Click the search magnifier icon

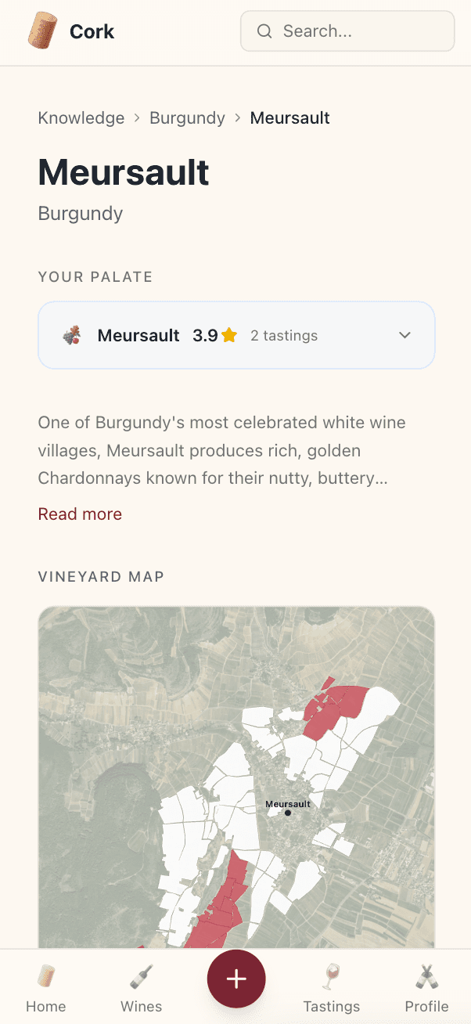pos(264,31)
